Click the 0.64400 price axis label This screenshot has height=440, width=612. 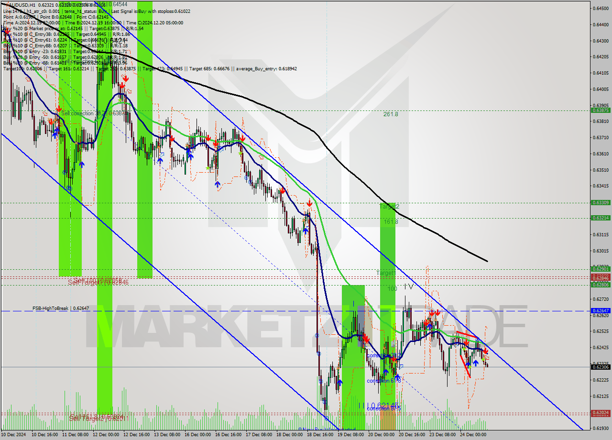point(601,24)
